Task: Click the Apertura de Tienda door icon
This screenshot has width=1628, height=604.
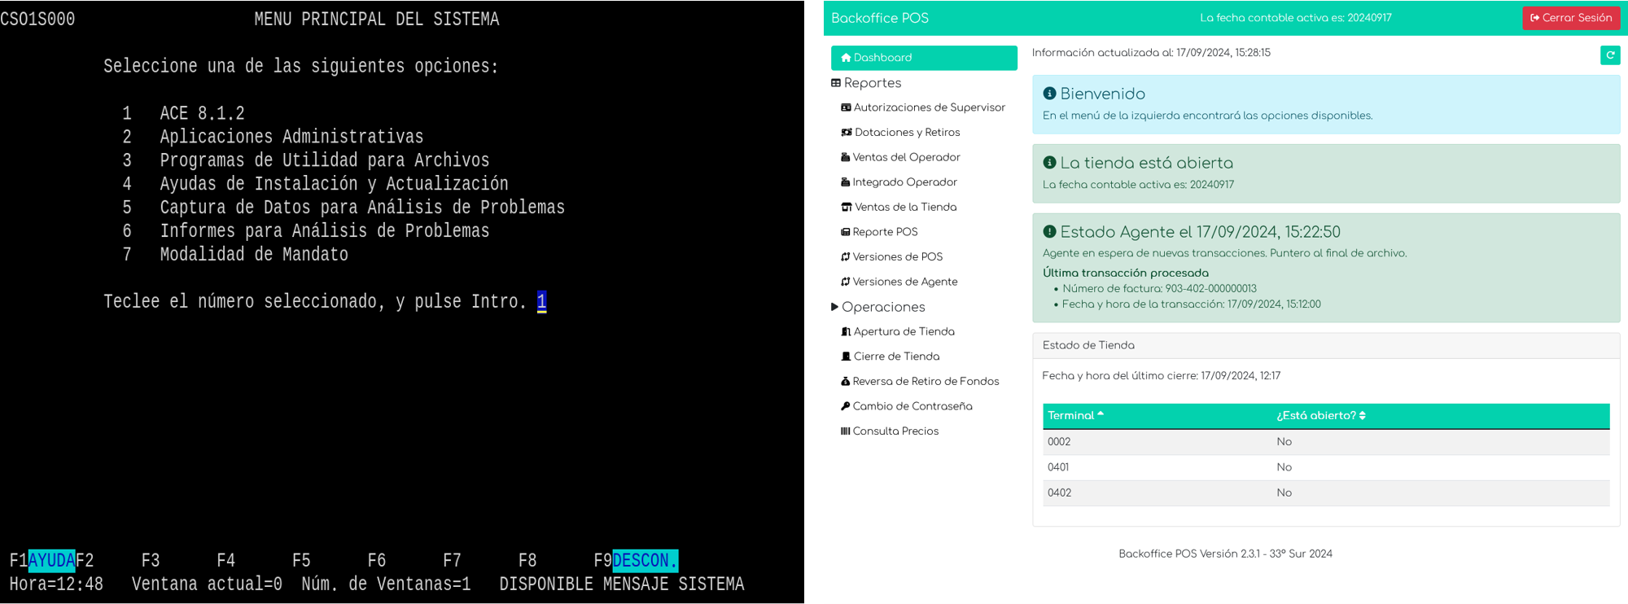Action: tap(846, 331)
